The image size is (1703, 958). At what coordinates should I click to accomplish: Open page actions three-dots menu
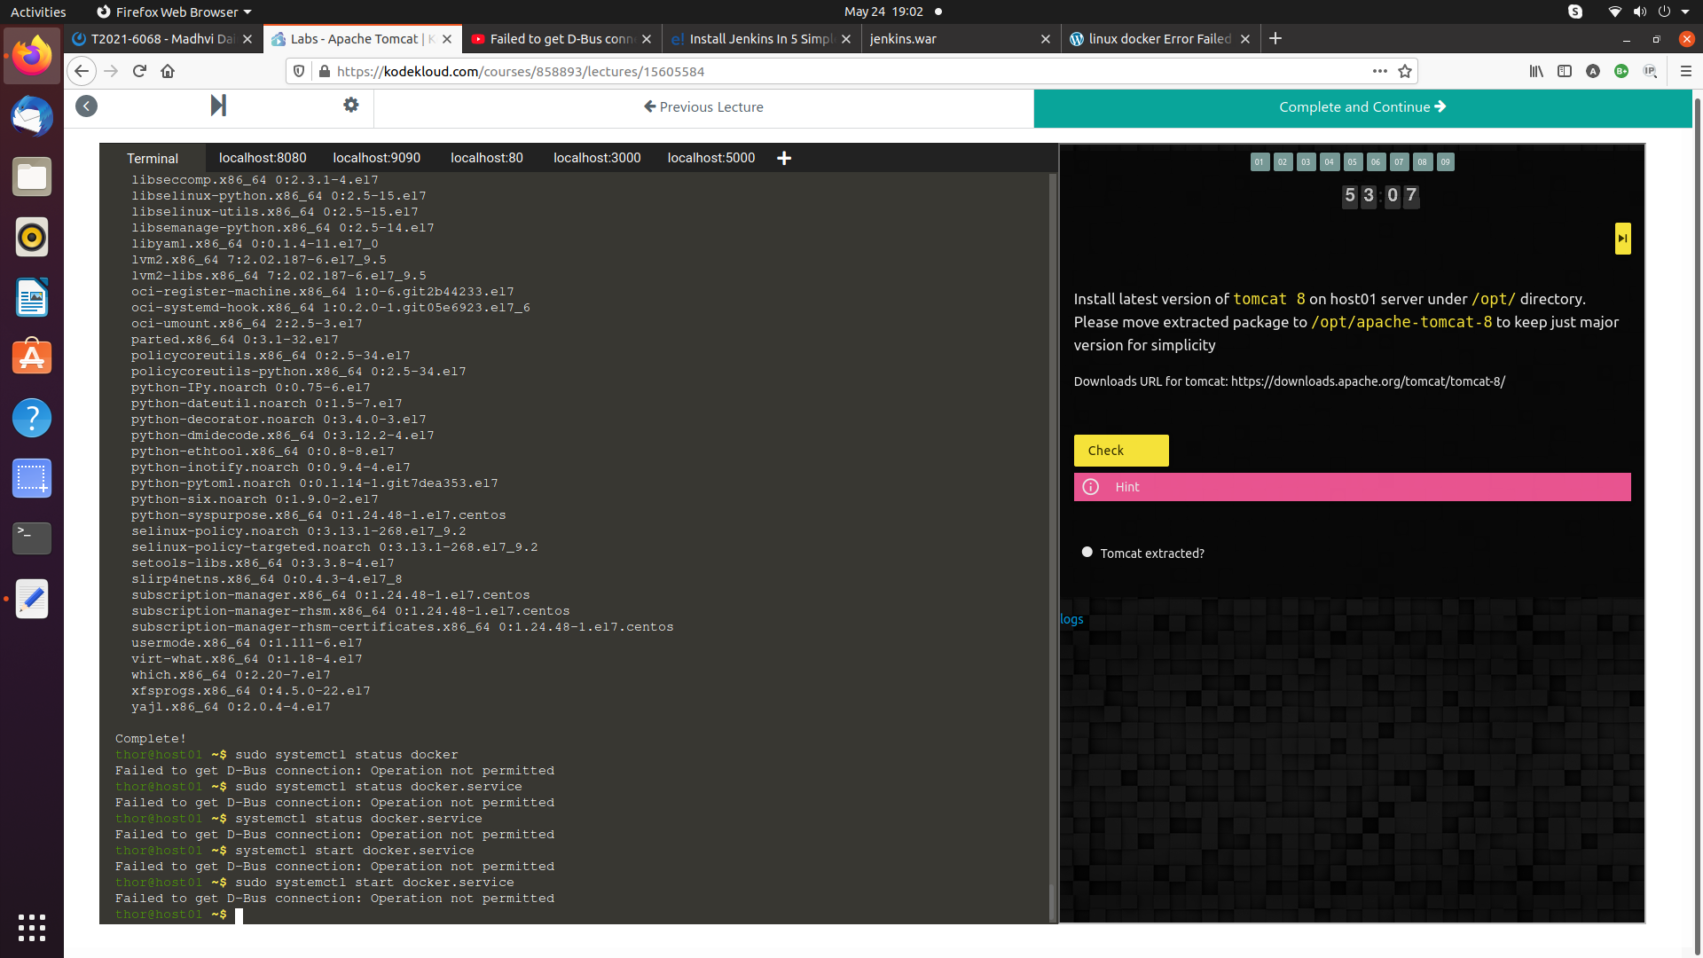click(x=1379, y=71)
